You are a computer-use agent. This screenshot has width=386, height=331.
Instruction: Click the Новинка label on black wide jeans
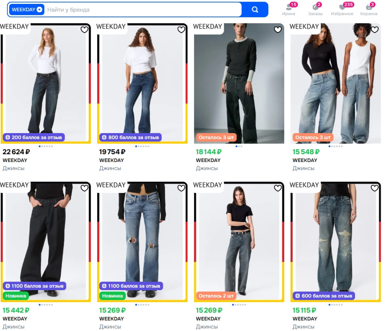click(16, 296)
